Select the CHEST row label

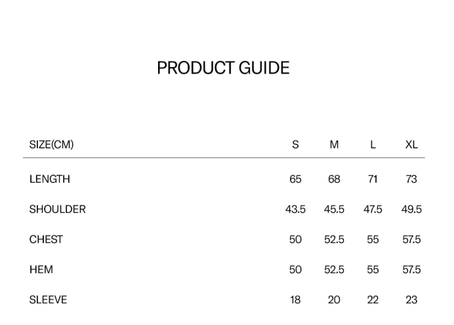[46, 240]
